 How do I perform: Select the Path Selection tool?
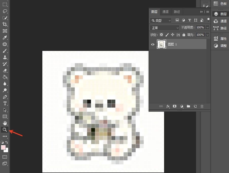(5, 110)
